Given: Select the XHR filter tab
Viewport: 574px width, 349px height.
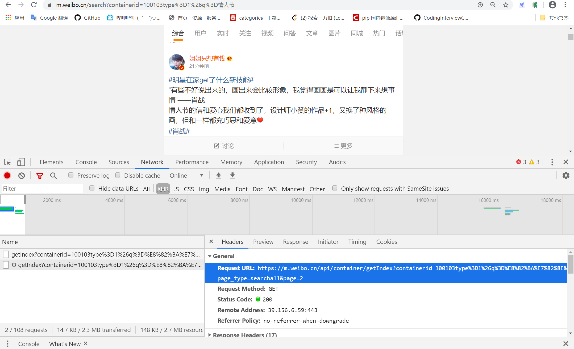Looking at the screenshot, I should click(162, 188).
